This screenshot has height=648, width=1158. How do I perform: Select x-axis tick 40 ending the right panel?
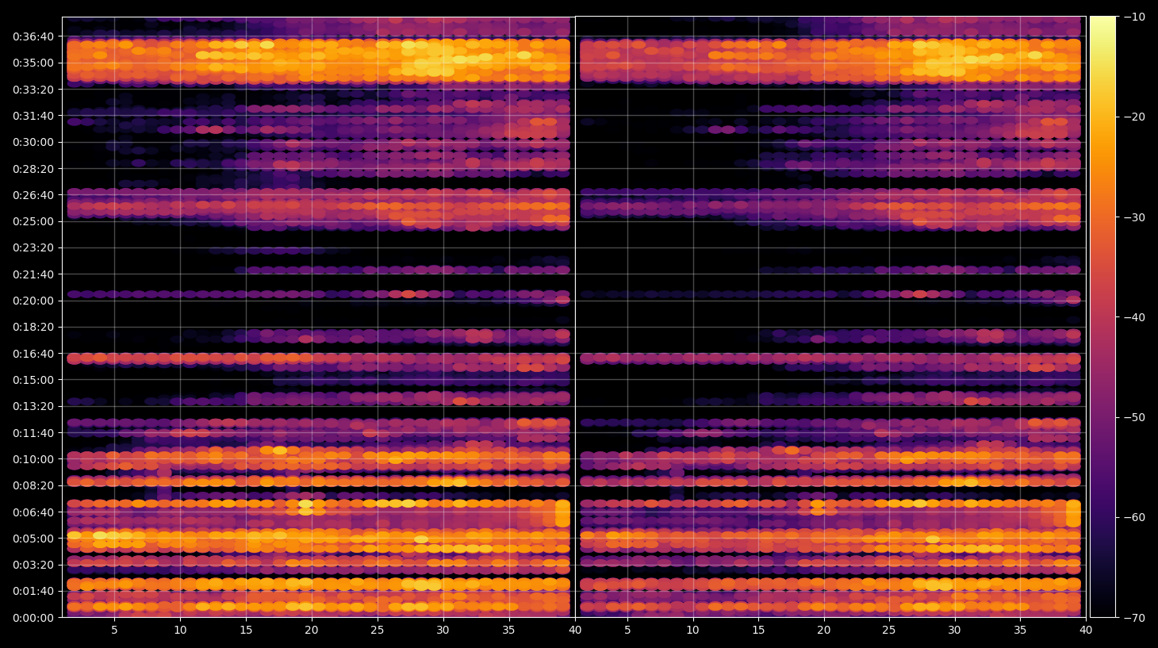pyautogui.click(x=1086, y=631)
